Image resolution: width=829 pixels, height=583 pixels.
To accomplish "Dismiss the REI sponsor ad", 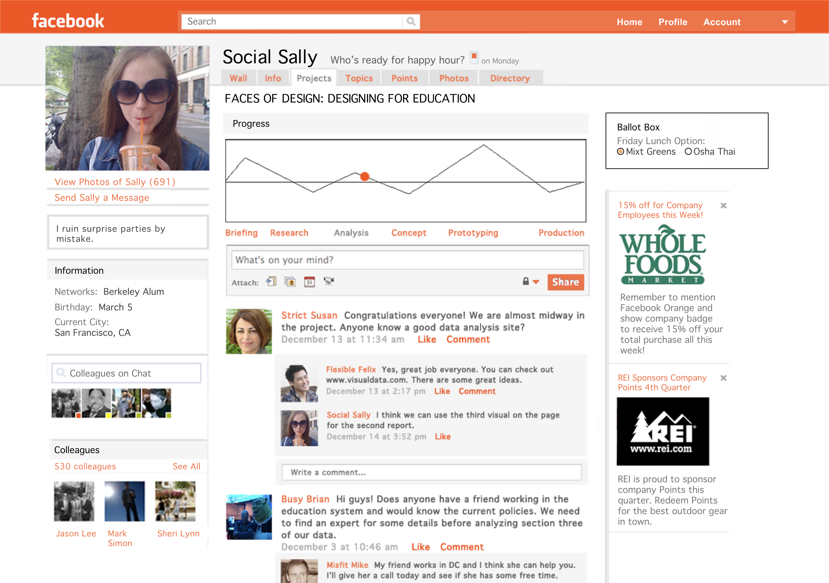I will (x=723, y=378).
